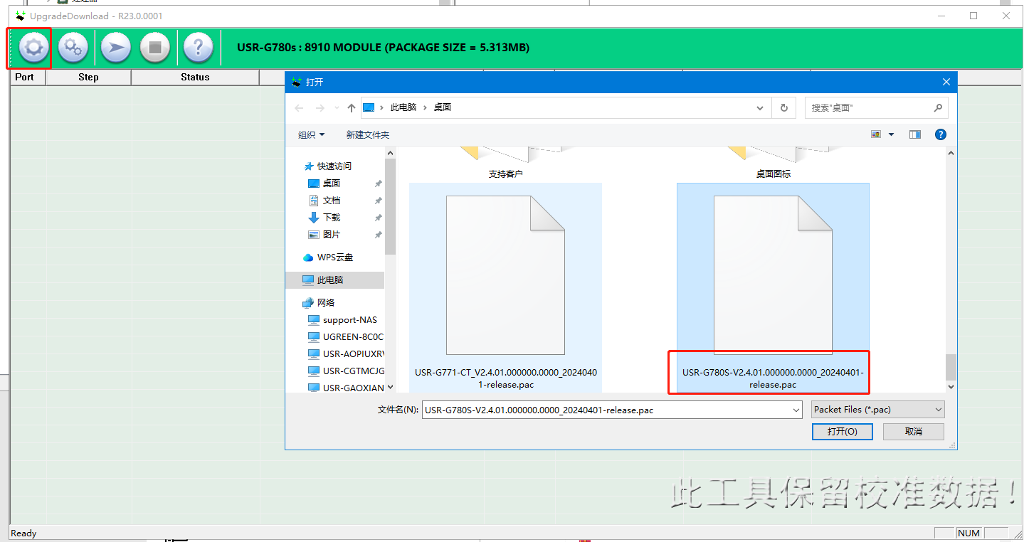Open the USR-GAOXIAN network computer
1024x542 pixels.
pos(346,388)
